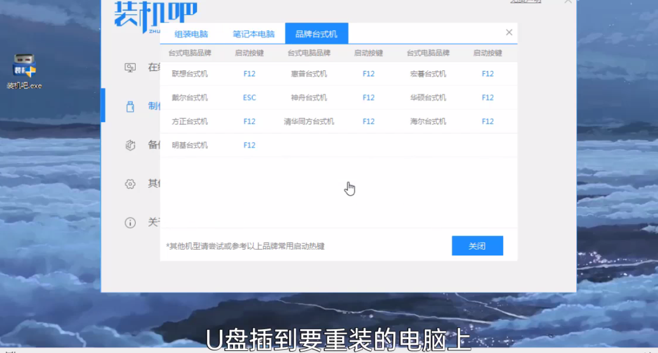Click the F12 key for 清华同方台式机
The image size is (658, 353).
tap(369, 121)
